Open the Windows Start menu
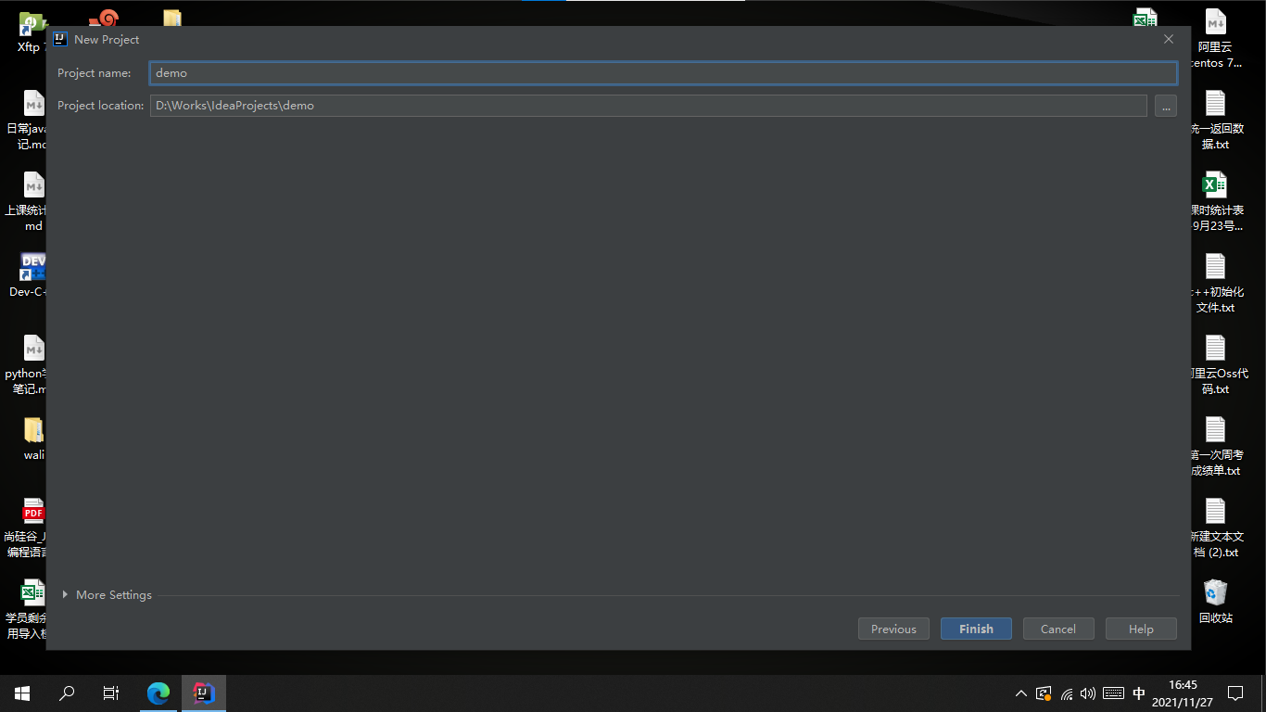 click(22, 693)
